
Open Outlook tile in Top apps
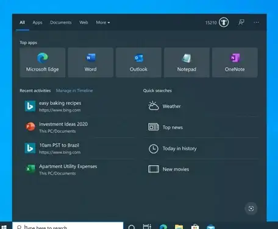(x=138, y=63)
